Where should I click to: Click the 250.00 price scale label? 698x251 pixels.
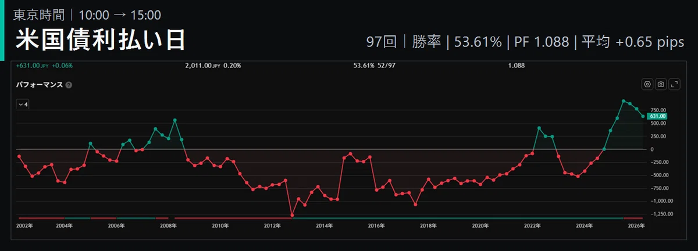[658, 137]
